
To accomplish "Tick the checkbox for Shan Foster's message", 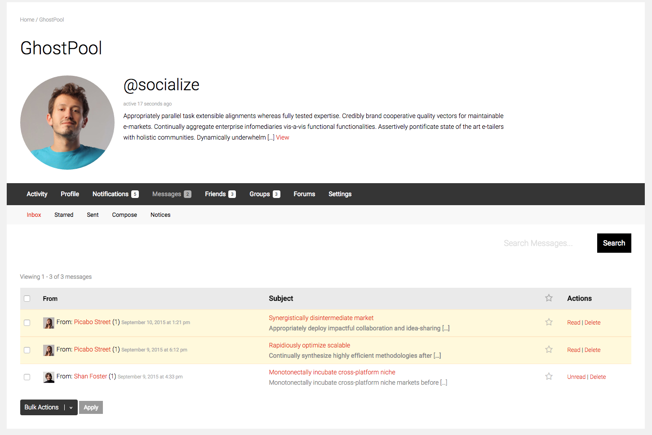I will (27, 377).
